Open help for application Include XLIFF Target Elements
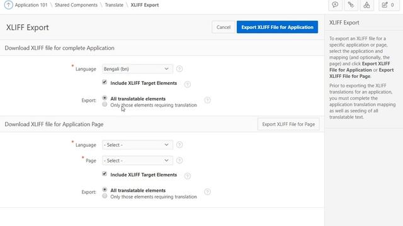403x226 pixels. point(188,84)
